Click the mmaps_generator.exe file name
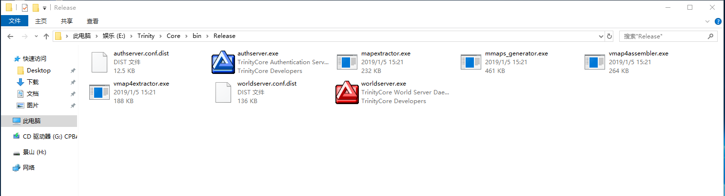This screenshot has height=196, width=725. [x=516, y=53]
